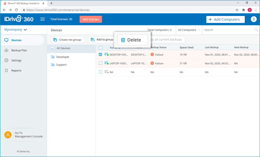This screenshot has height=157, width=260.
Task: Click the IDrive 360 logo
Action: [x=19, y=19]
